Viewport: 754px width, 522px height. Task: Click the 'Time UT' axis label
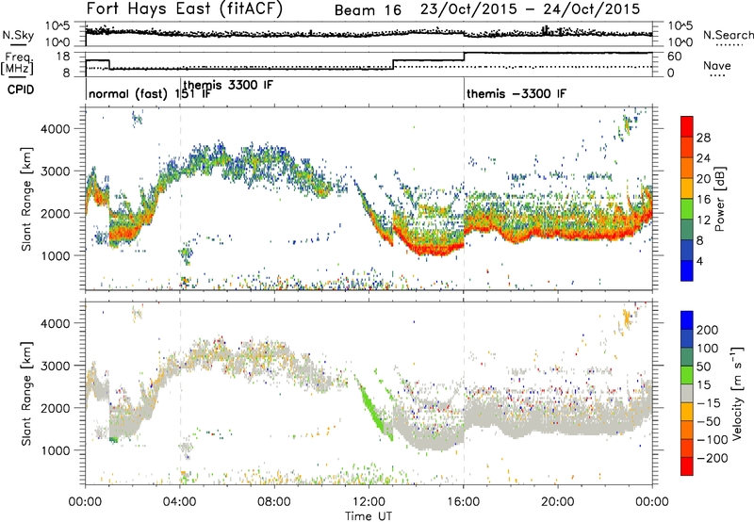[369, 516]
